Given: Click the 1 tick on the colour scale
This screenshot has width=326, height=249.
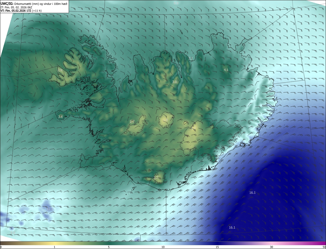Looking at the screenshot, I should click(x=55, y=247).
